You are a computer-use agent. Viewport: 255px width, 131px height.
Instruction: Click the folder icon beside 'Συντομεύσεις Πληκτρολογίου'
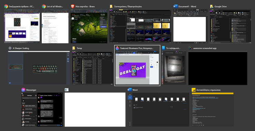click(x=111, y=7)
